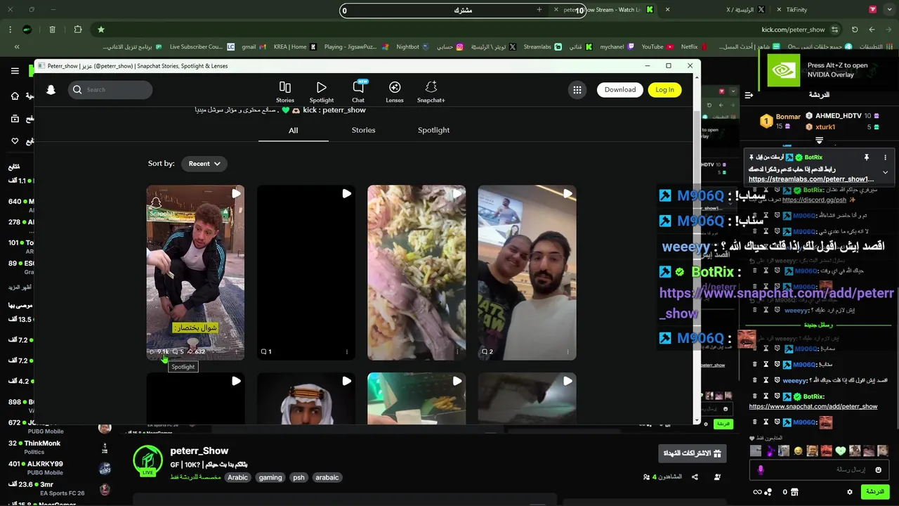
Task: Open the browser extensions puzzle icon
Action: click(78, 30)
